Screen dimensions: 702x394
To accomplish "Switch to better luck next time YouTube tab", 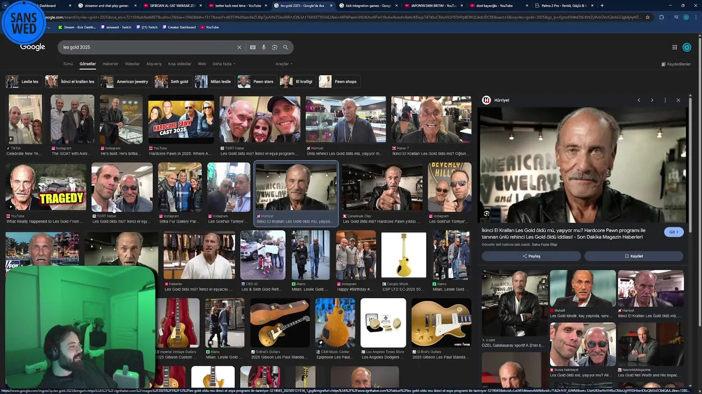I will coord(237,5).
